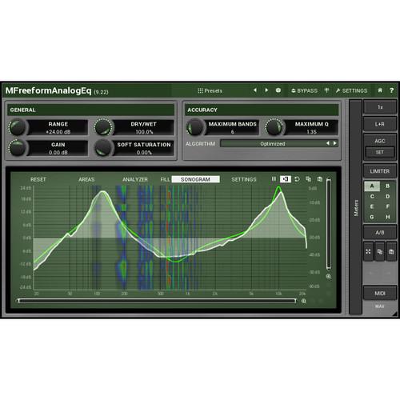Click the tuning fork icon beside BYPASS
Viewport: 400px width, 400px height.
326,90
